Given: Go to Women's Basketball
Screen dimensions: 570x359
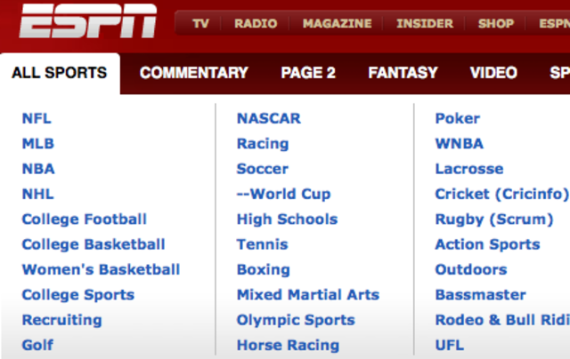Looking at the screenshot, I should point(101,270).
